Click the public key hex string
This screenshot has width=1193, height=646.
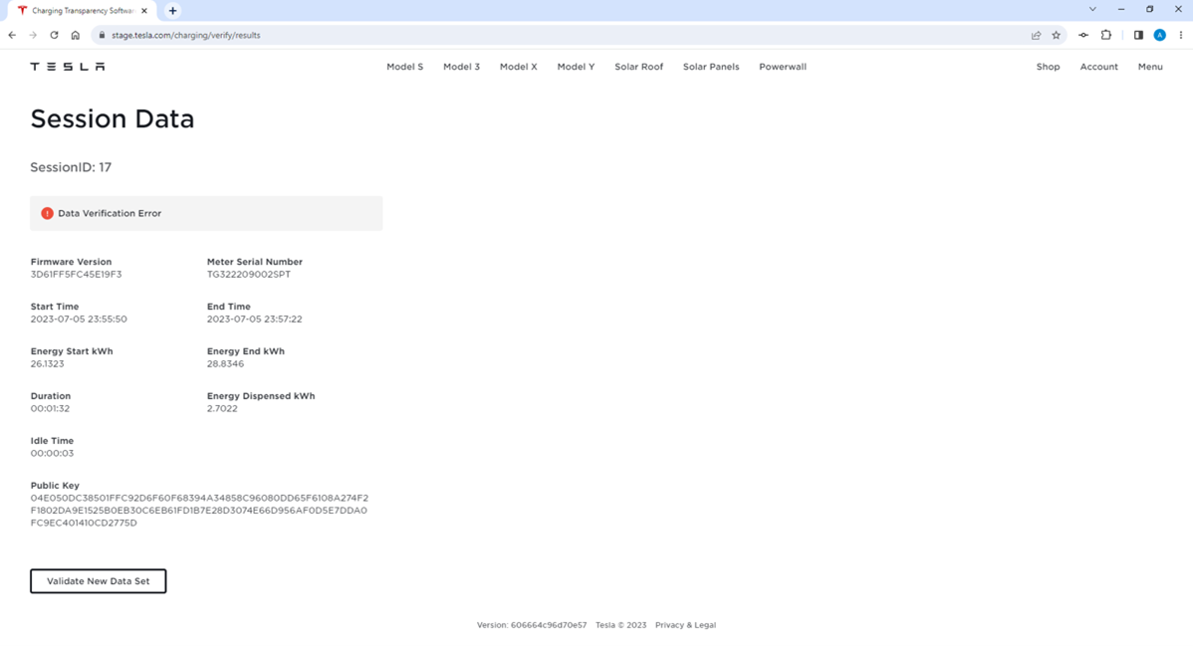199,511
